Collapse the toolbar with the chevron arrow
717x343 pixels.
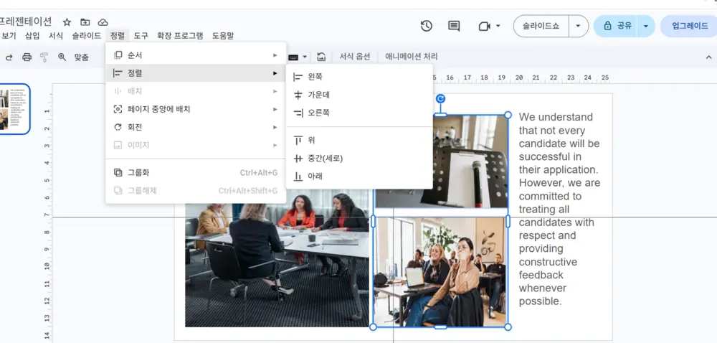pos(709,57)
